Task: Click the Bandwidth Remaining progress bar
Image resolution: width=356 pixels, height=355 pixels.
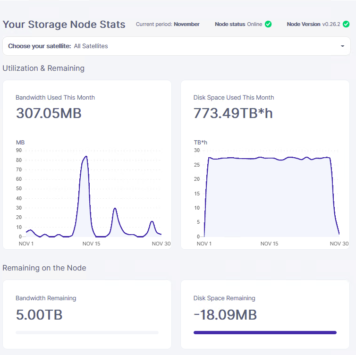Action: 87,332
